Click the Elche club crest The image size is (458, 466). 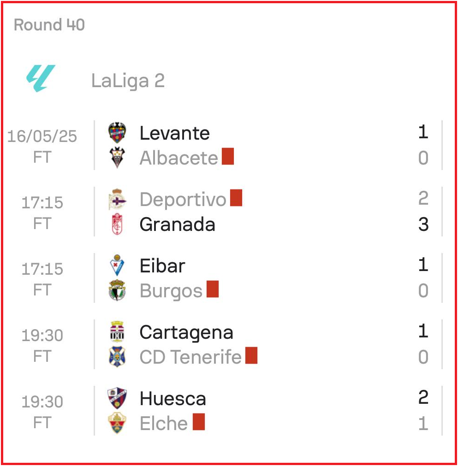[x=117, y=423]
